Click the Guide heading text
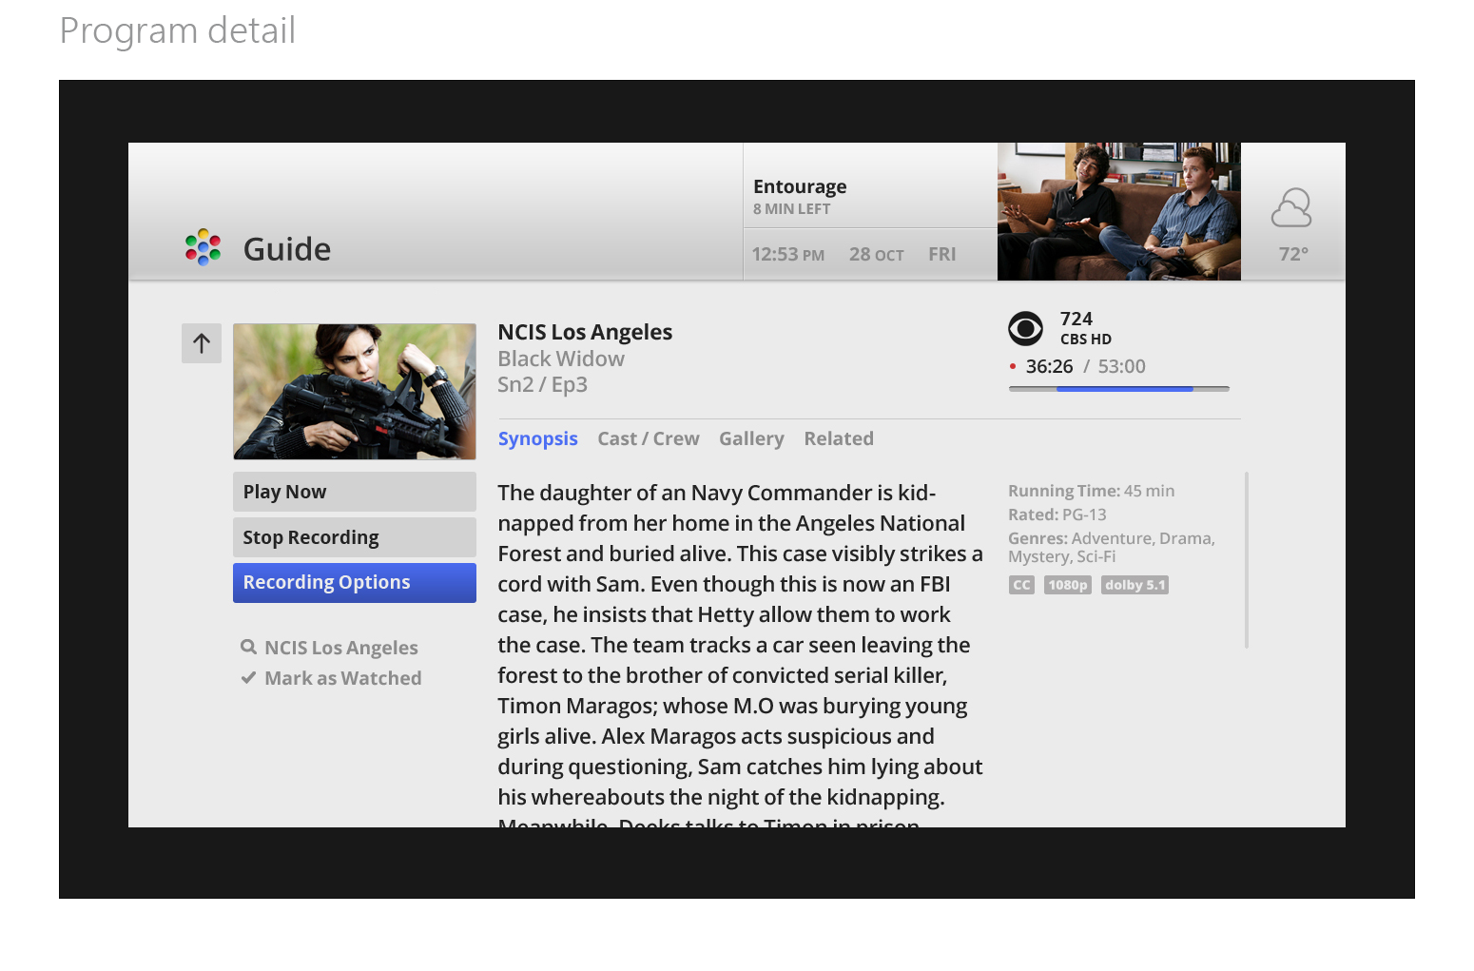1474x971 pixels. 287,249
